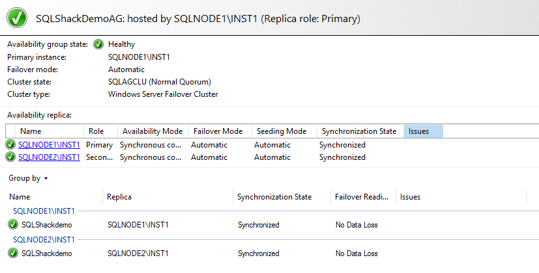Click SQLShackdemo status icon under SQLNODE1\INST1 group
The width and height of the screenshot is (539, 273).
point(13,225)
